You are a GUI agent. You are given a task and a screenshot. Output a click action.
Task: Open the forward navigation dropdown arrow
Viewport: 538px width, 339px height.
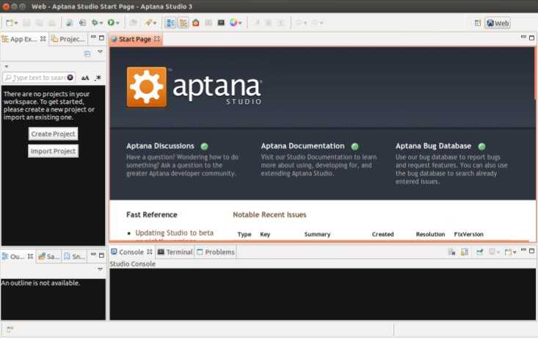321,23
